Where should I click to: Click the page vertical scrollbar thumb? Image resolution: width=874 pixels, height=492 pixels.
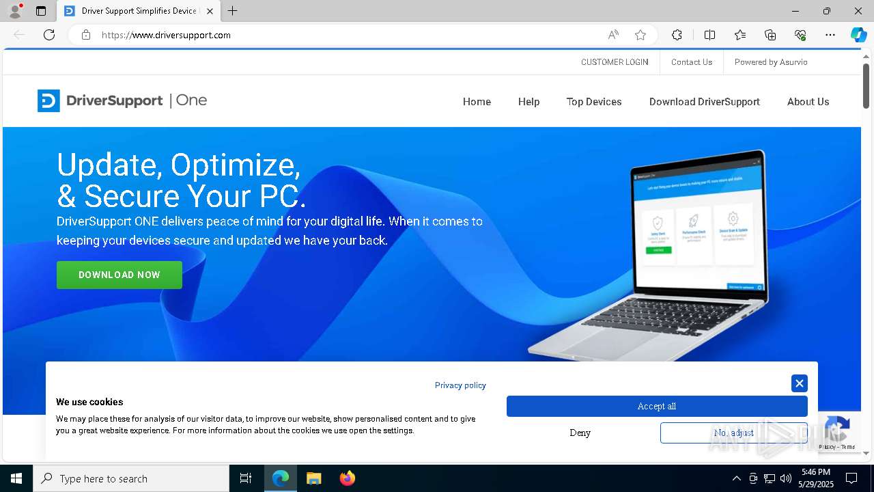tap(866, 85)
